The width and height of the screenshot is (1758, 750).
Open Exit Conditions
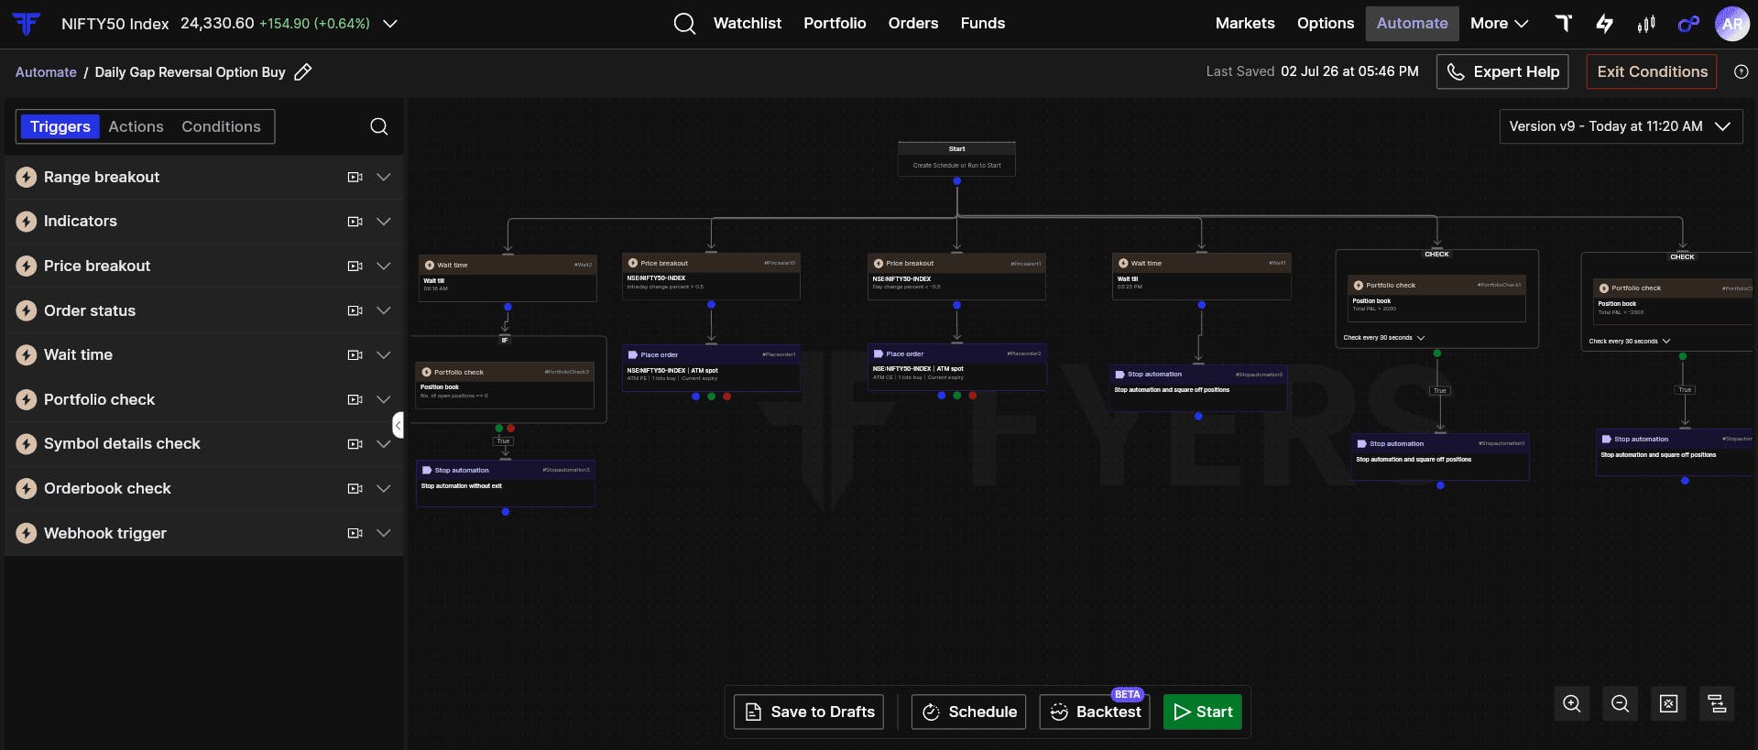coord(1652,71)
